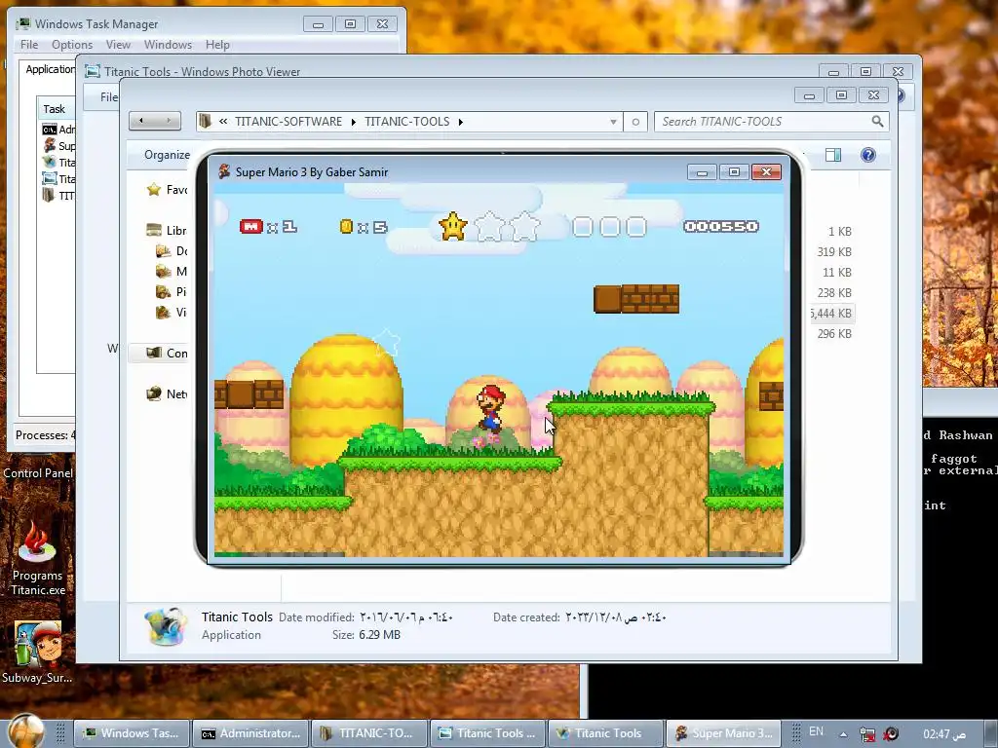Expand the leading breadcrumb chevron
Viewport: 998px width, 748px height.
point(223,121)
